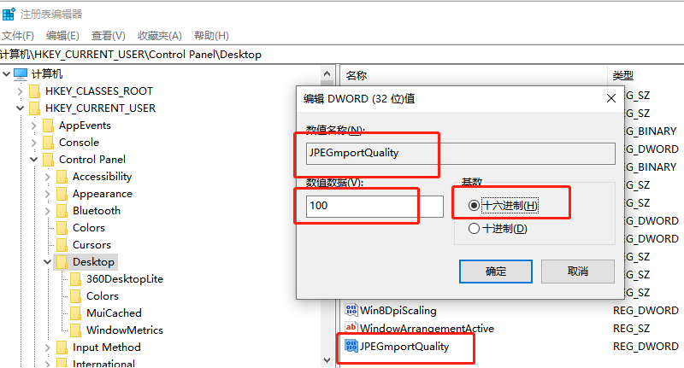The image size is (684, 368).
Task: Select the 360DesktopLite tree label
Action: 125,279
